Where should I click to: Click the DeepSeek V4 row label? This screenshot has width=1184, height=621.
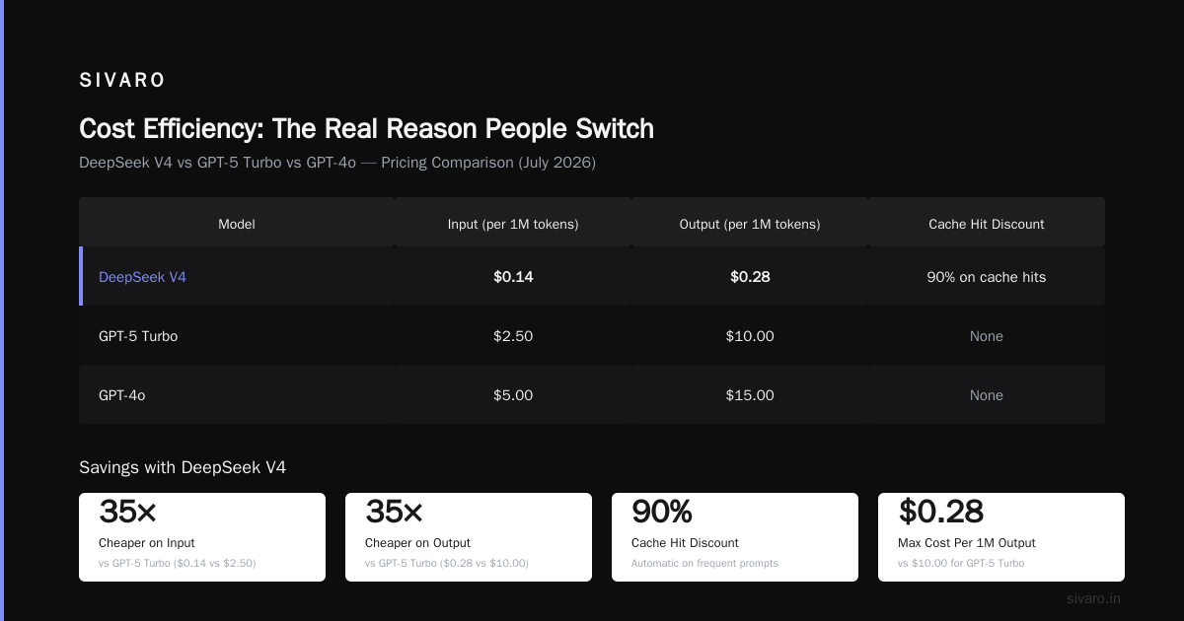(142, 277)
